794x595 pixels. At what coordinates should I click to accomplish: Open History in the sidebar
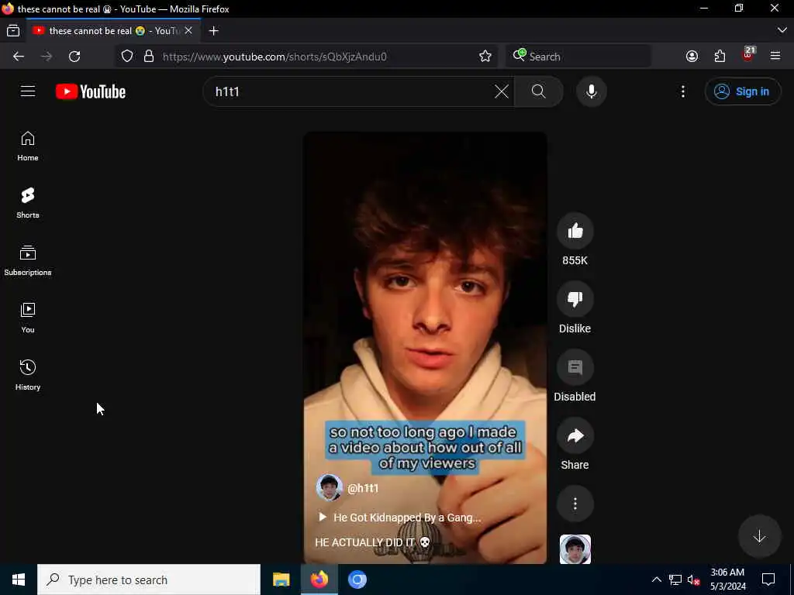[x=28, y=376]
